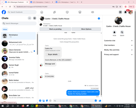Switch to Marketplace 1 bed 1 bath tab
The image size is (136, 108).
pyautogui.click(x=67, y=2)
